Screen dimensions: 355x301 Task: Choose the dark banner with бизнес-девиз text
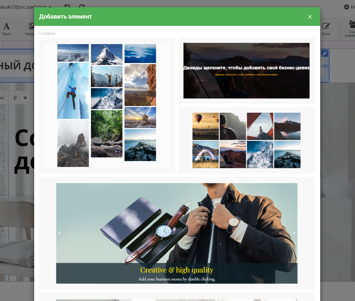pos(246,70)
